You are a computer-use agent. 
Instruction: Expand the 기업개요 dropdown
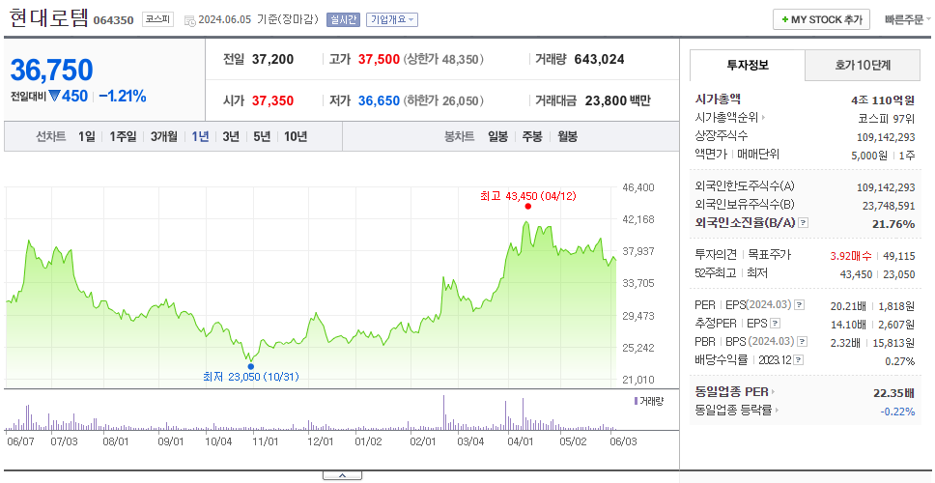point(392,19)
